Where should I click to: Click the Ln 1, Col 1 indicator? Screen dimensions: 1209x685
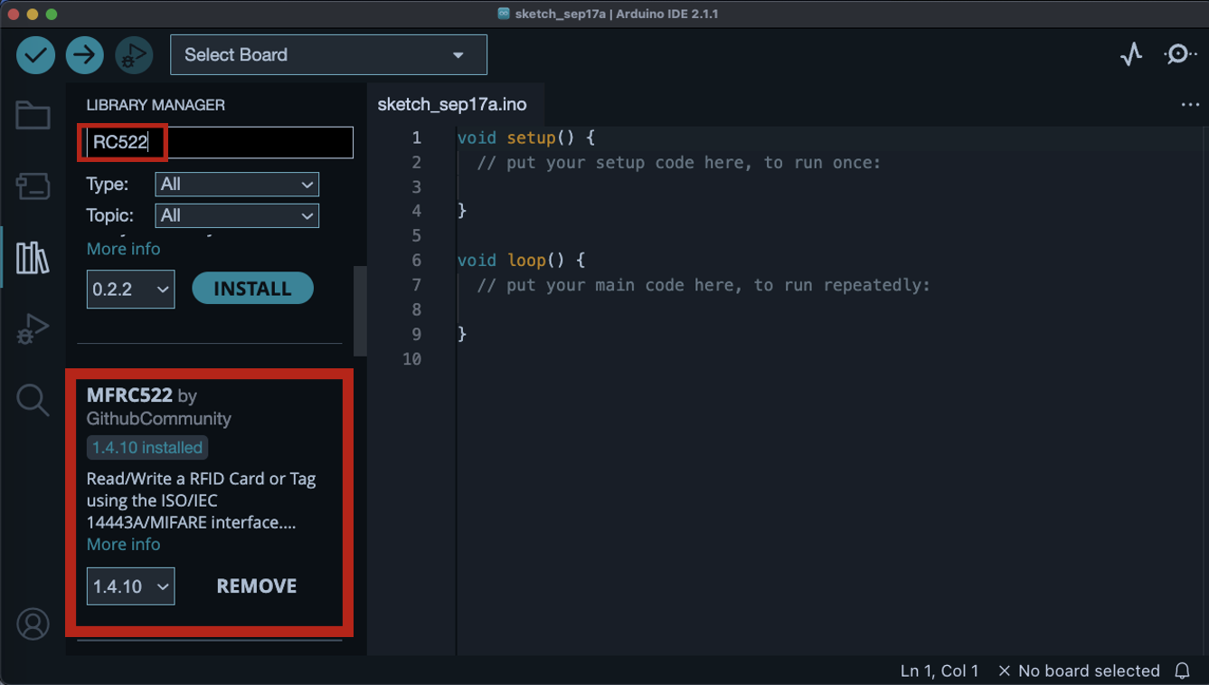(940, 671)
